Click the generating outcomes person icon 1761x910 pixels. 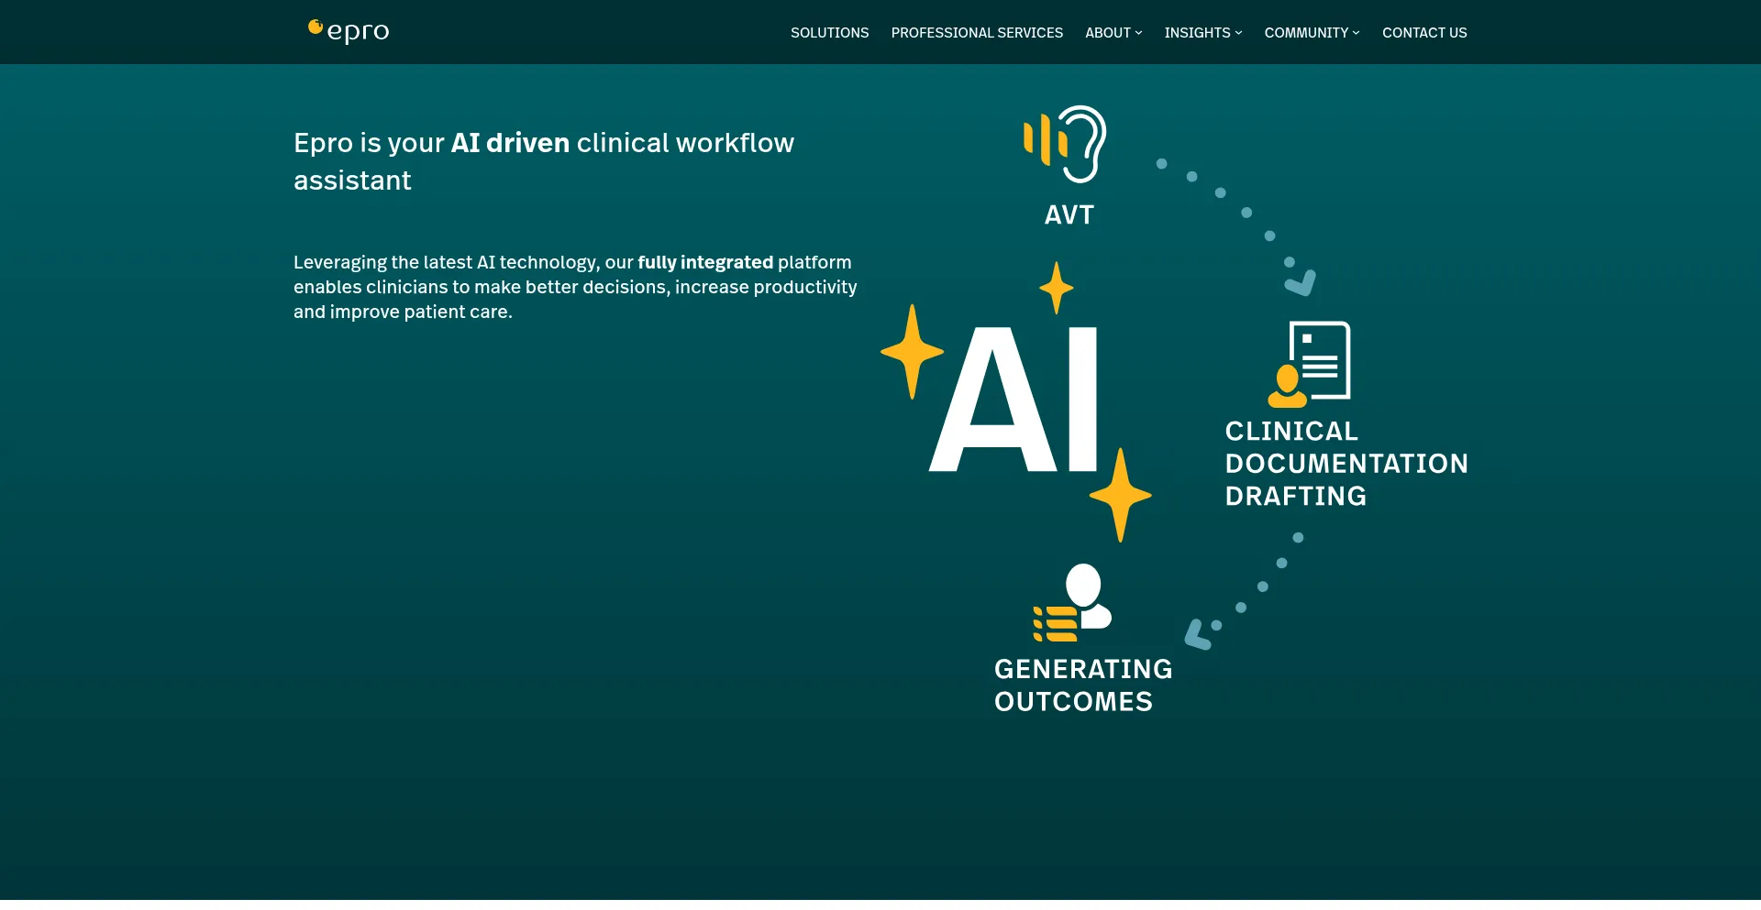(1072, 603)
